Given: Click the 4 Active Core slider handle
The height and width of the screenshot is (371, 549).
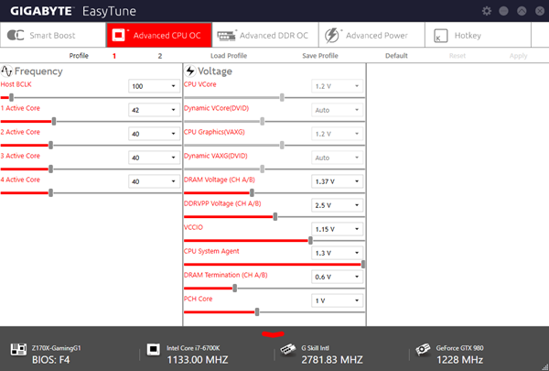Looking at the screenshot, I should coord(50,193).
